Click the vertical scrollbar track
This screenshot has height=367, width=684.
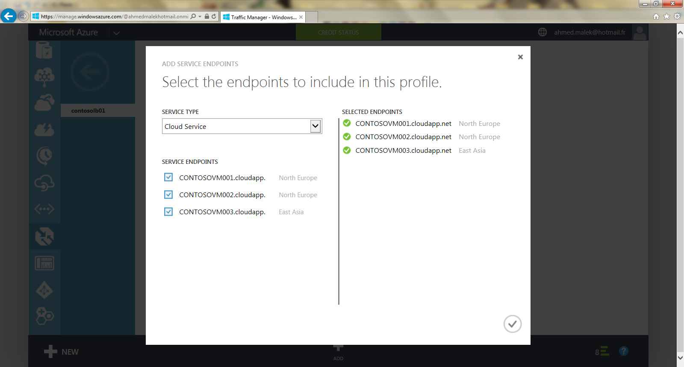pyautogui.click(x=680, y=195)
